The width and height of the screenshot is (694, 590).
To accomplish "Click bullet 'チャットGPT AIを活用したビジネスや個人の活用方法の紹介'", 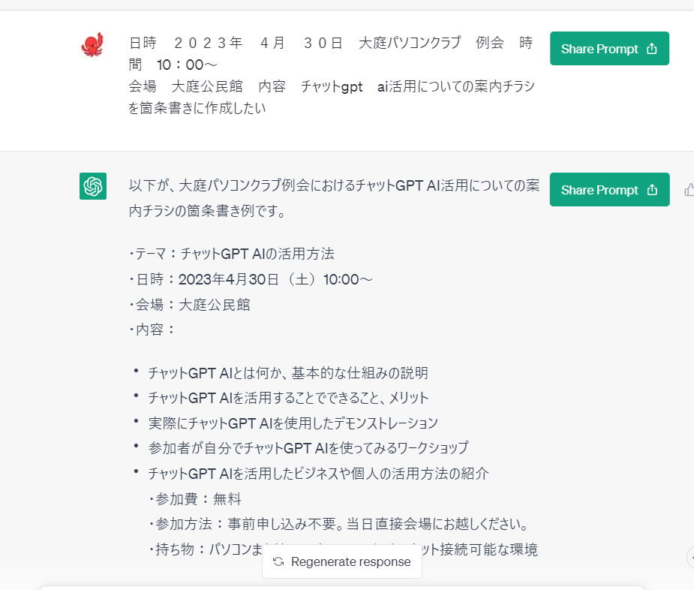I will [318, 474].
